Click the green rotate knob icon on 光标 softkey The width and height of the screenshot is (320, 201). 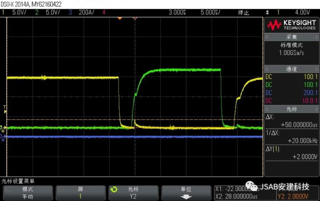pos(114,189)
